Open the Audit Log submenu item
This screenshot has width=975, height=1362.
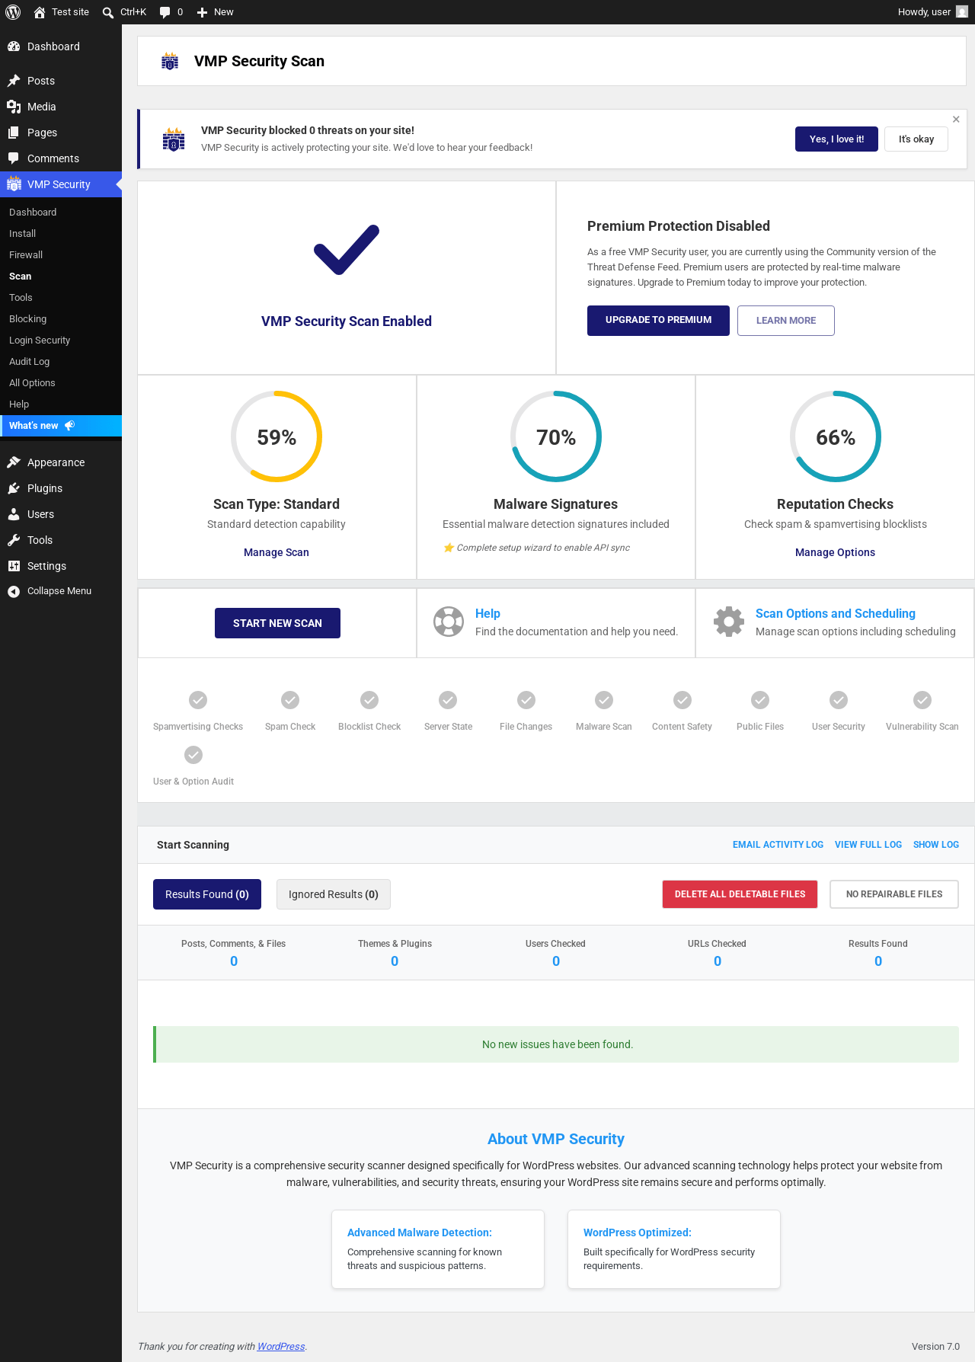click(61, 362)
